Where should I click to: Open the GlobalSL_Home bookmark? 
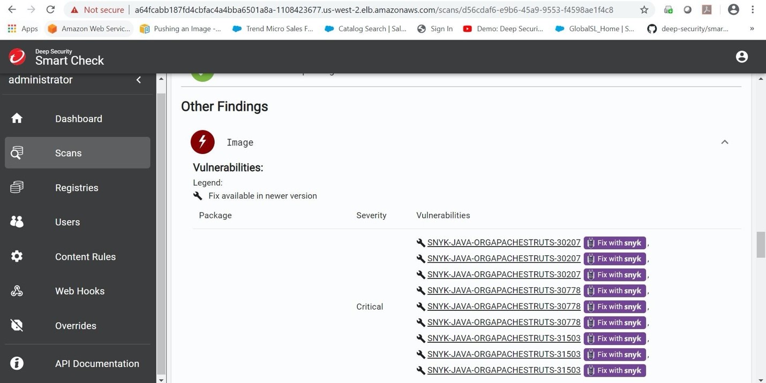[x=595, y=29]
